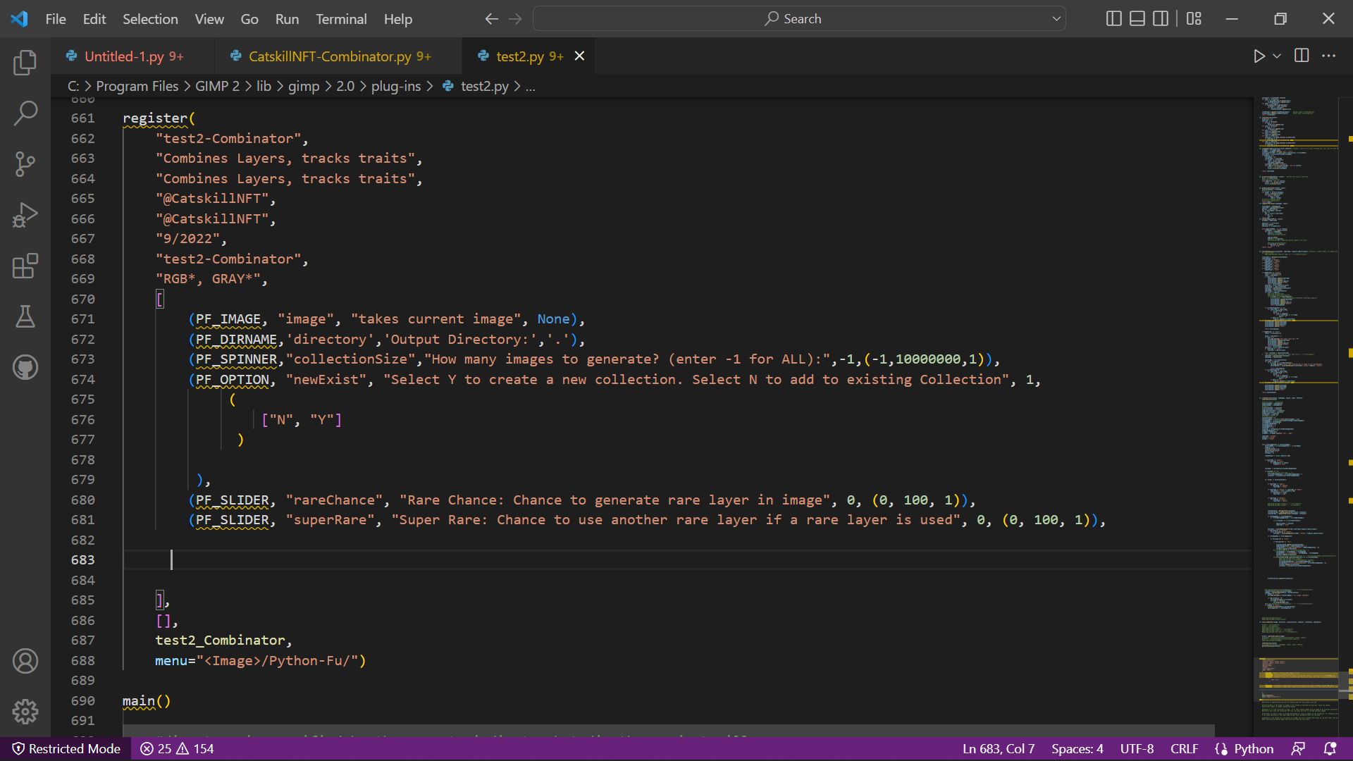Screen dimensions: 1353x761
Task: Open the GitHub view in activity bar
Action: 25,367
